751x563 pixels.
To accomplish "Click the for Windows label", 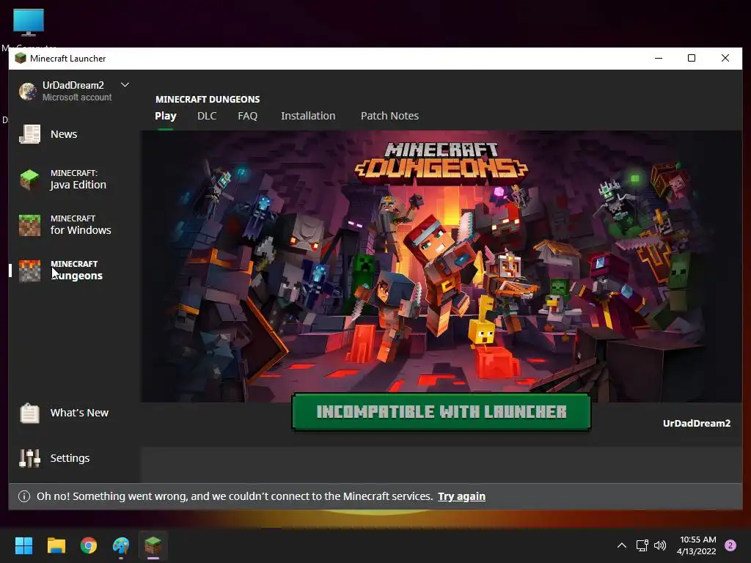I will coord(81,230).
